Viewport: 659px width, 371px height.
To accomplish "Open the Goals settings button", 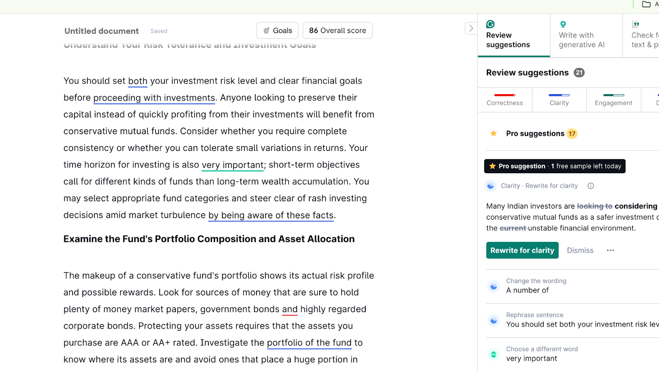I will click(x=277, y=30).
